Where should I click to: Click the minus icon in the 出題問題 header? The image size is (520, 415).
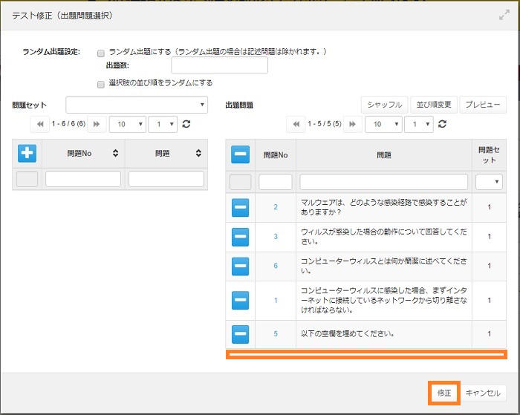[x=240, y=154]
